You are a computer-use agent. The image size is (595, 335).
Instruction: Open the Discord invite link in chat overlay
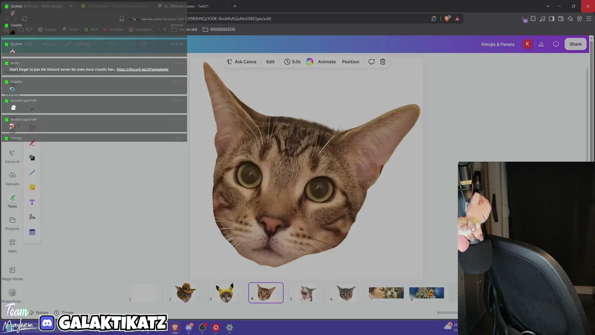(x=142, y=69)
